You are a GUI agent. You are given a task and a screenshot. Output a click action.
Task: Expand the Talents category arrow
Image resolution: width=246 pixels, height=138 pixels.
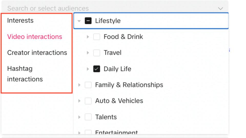[x=79, y=117]
